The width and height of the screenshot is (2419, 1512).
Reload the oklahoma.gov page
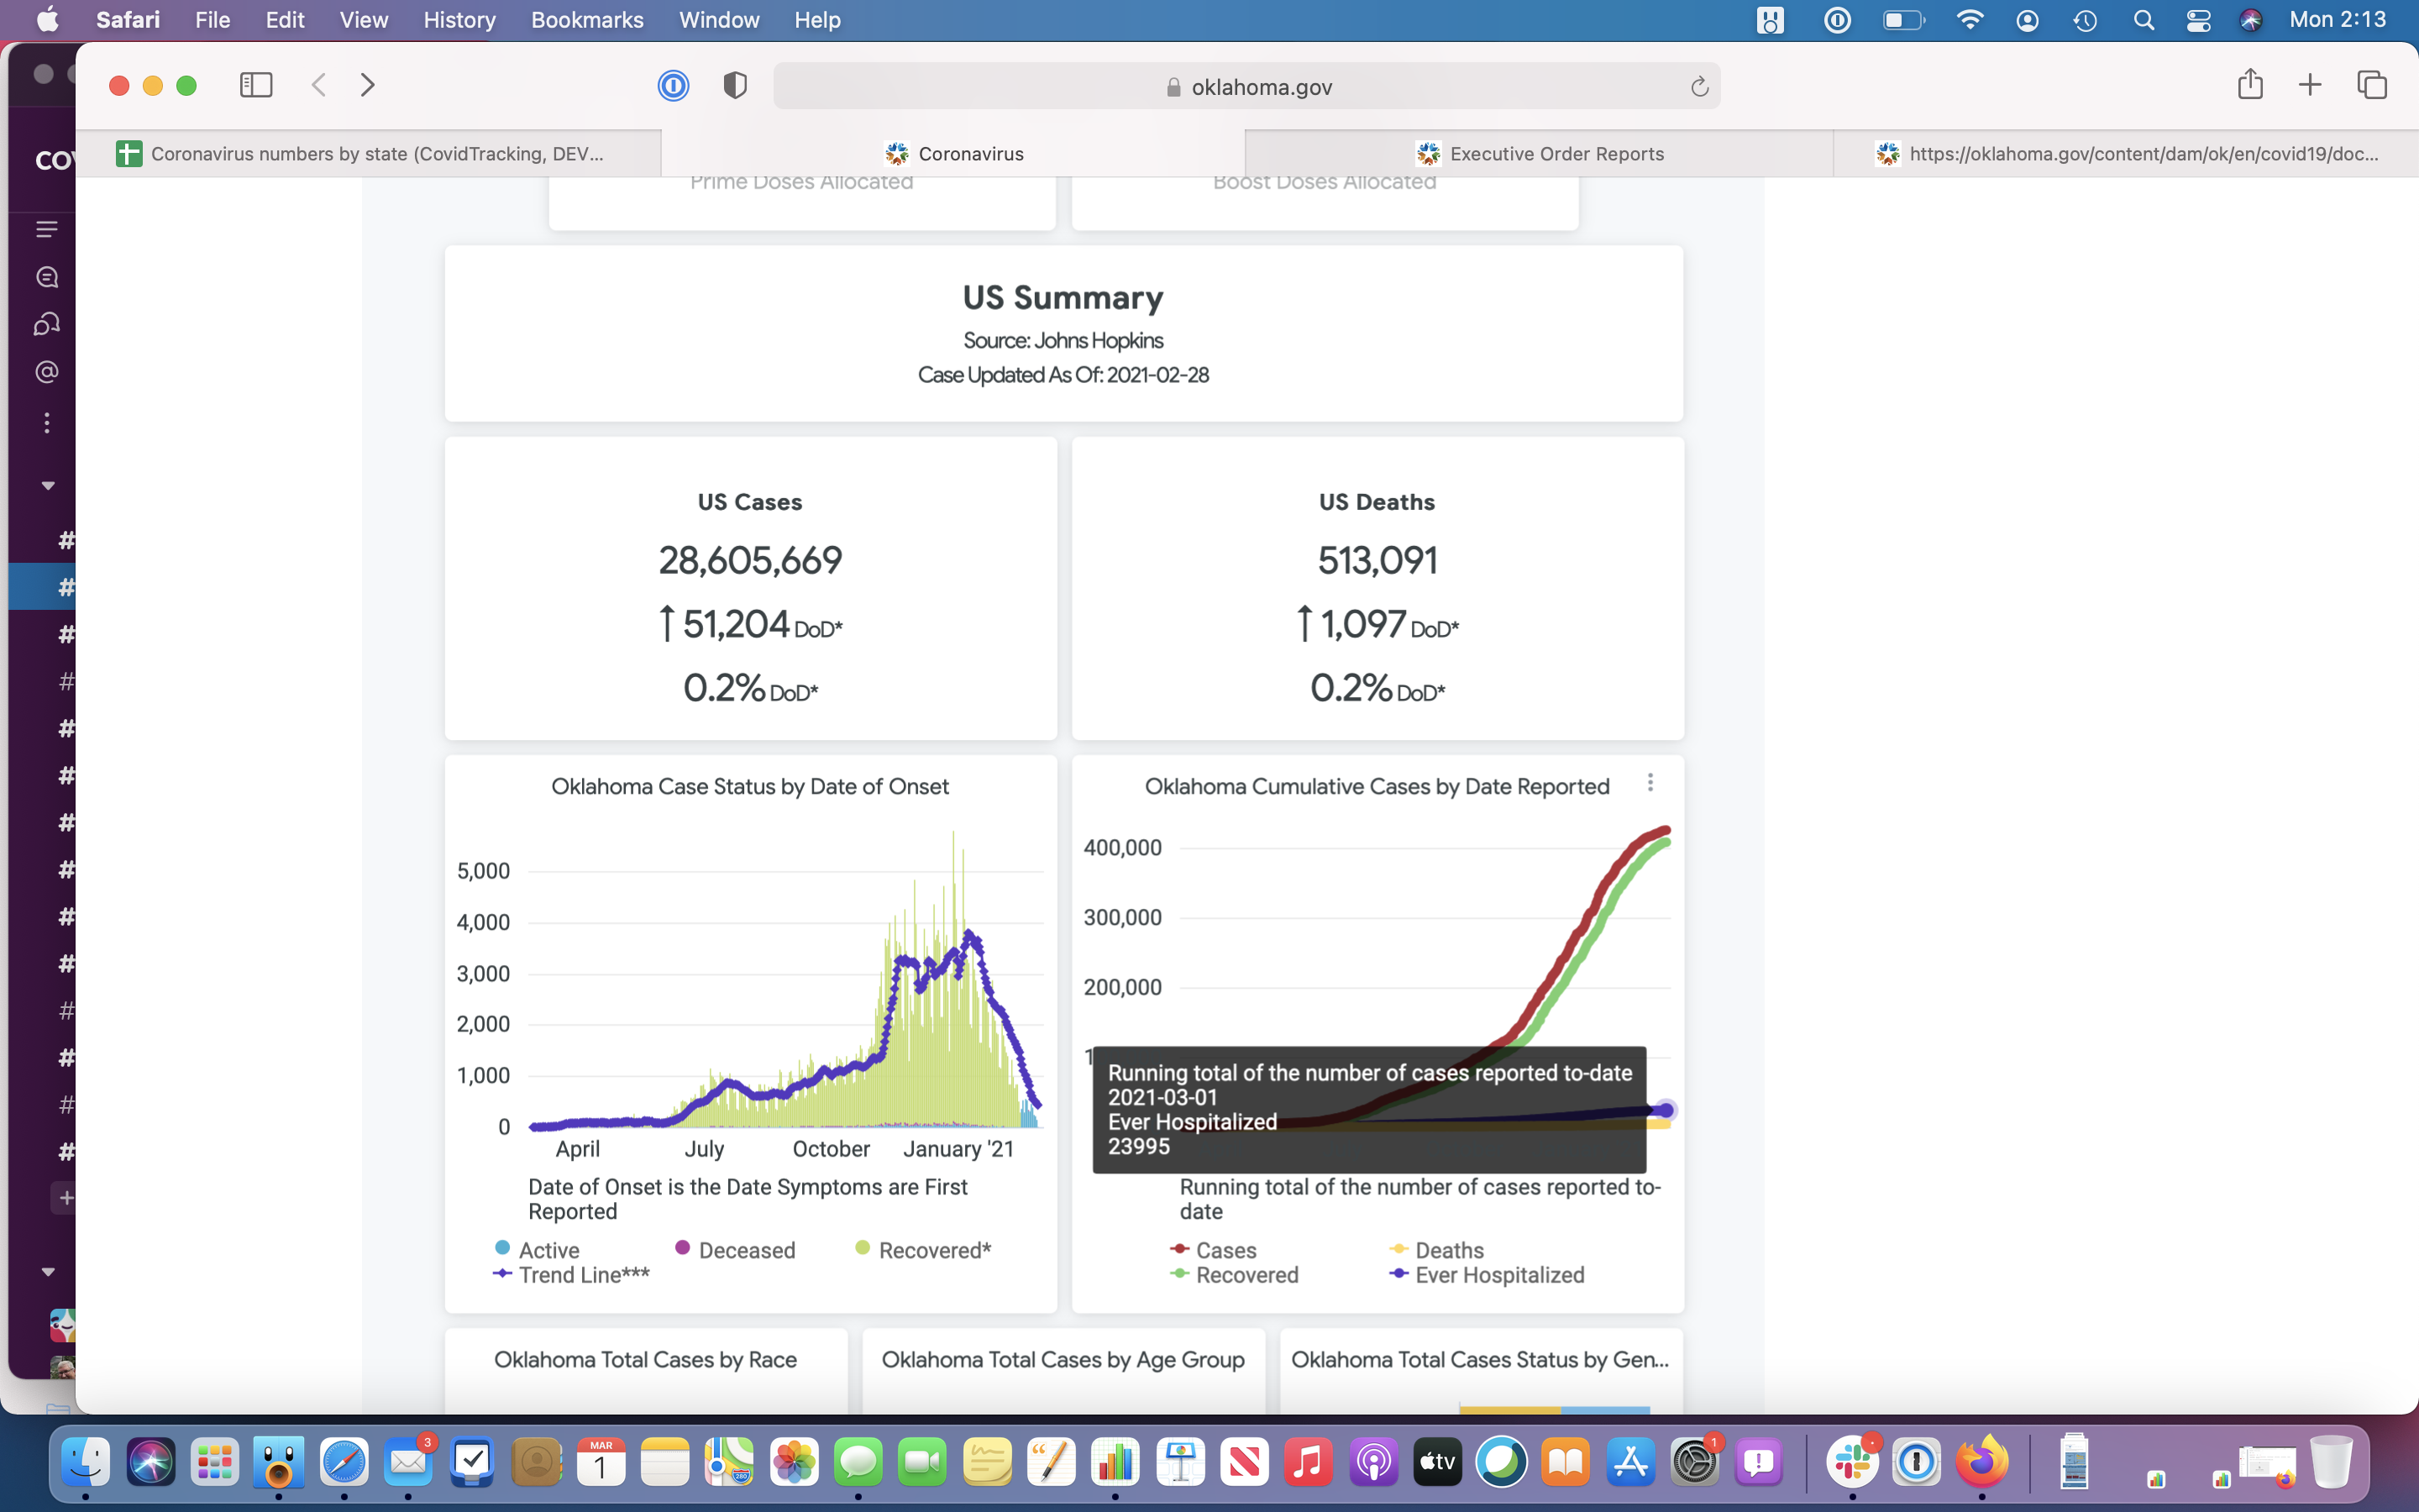tap(1699, 87)
